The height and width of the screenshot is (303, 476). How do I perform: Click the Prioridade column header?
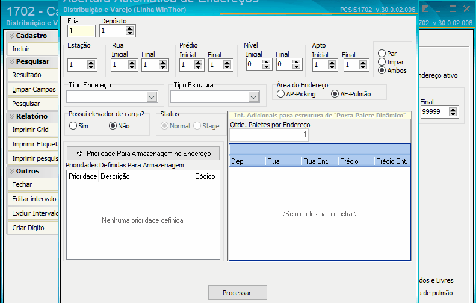(82, 176)
